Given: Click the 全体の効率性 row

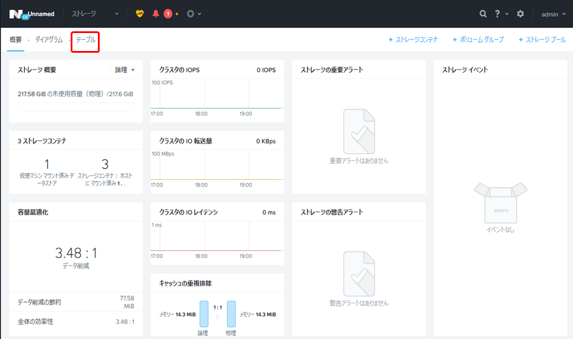Looking at the screenshot, I should point(76,322).
